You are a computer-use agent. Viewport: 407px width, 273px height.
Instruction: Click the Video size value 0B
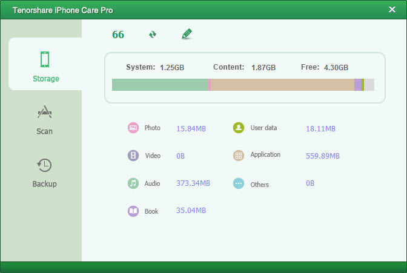[x=180, y=156]
